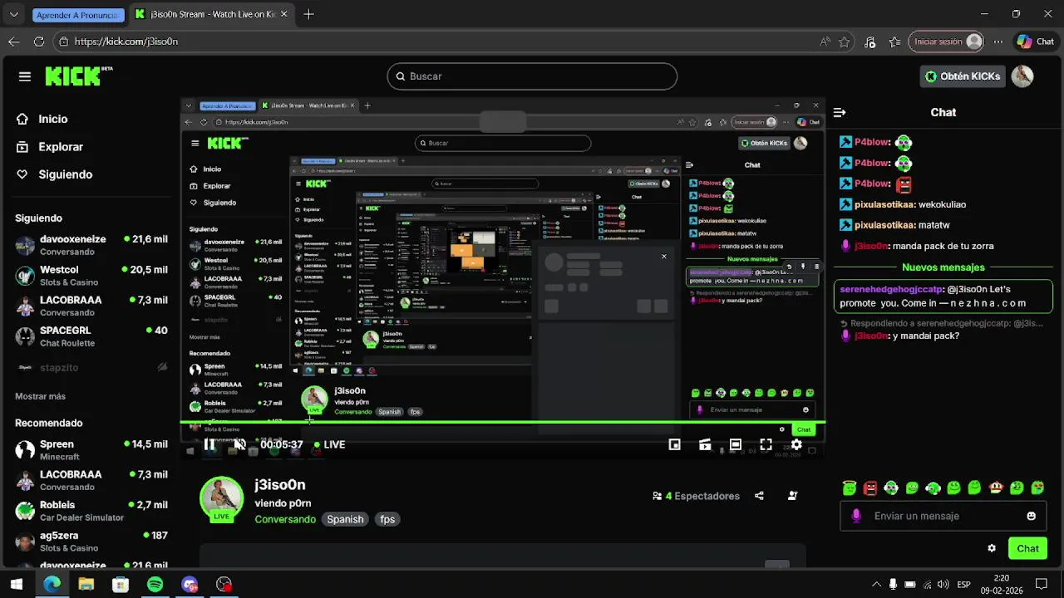Jump to LIVE in the player
Image resolution: width=1064 pixels, height=598 pixels.
[x=329, y=444]
